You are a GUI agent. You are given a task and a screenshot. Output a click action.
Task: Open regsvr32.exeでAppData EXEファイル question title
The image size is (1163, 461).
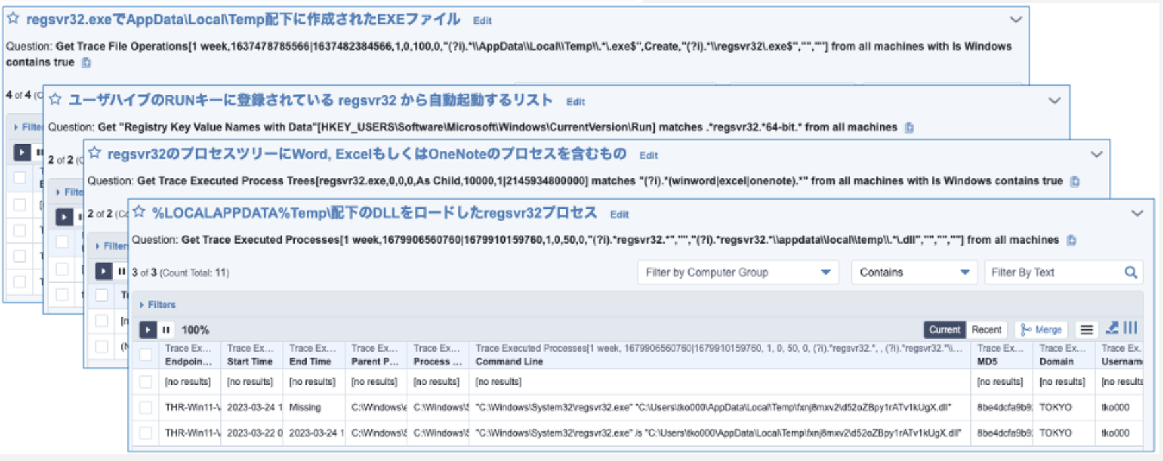[x=243, y=19]
